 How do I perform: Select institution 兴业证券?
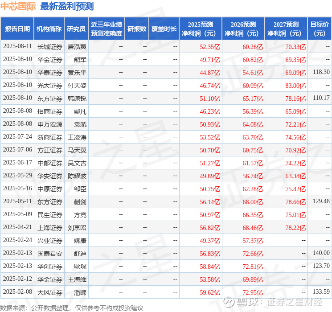[x=50, y=240]
